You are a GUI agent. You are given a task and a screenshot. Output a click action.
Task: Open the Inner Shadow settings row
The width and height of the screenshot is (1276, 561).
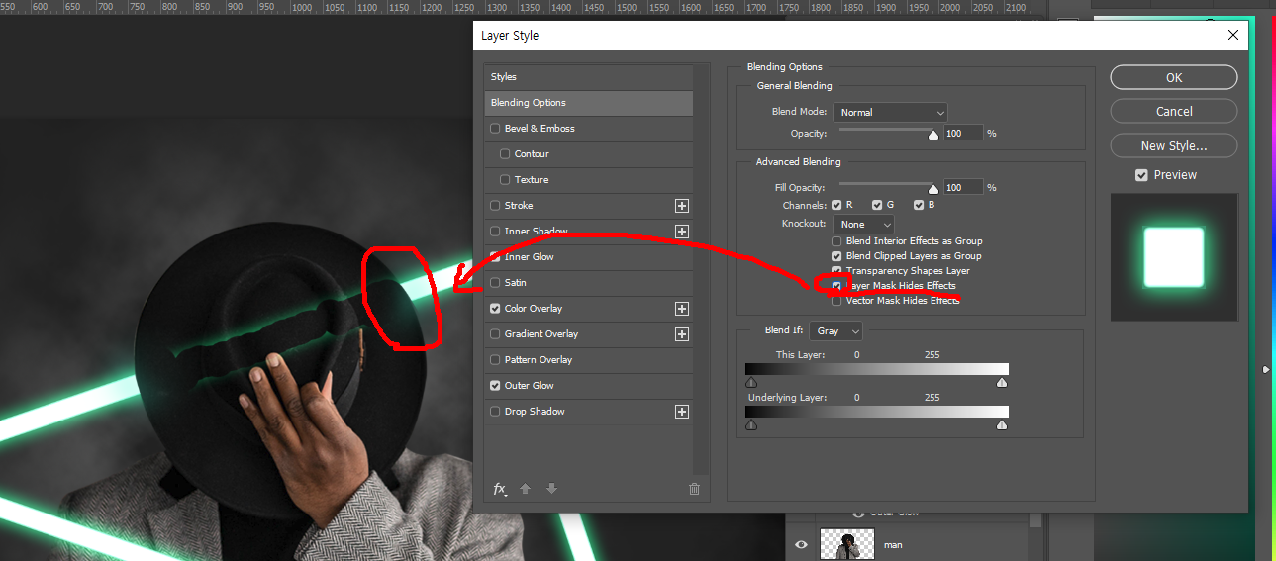(x=588, y=232)
